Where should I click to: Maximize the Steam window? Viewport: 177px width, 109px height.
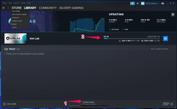pos(171,3)
